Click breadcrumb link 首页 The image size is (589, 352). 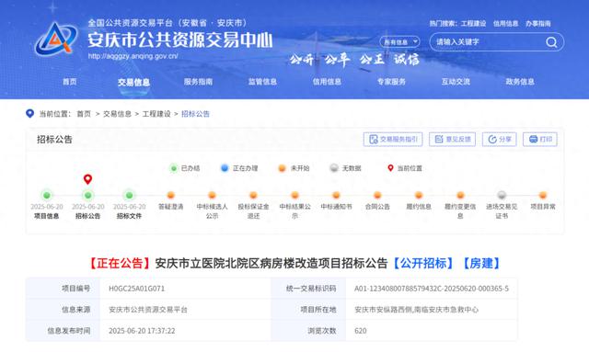point(84,114)
